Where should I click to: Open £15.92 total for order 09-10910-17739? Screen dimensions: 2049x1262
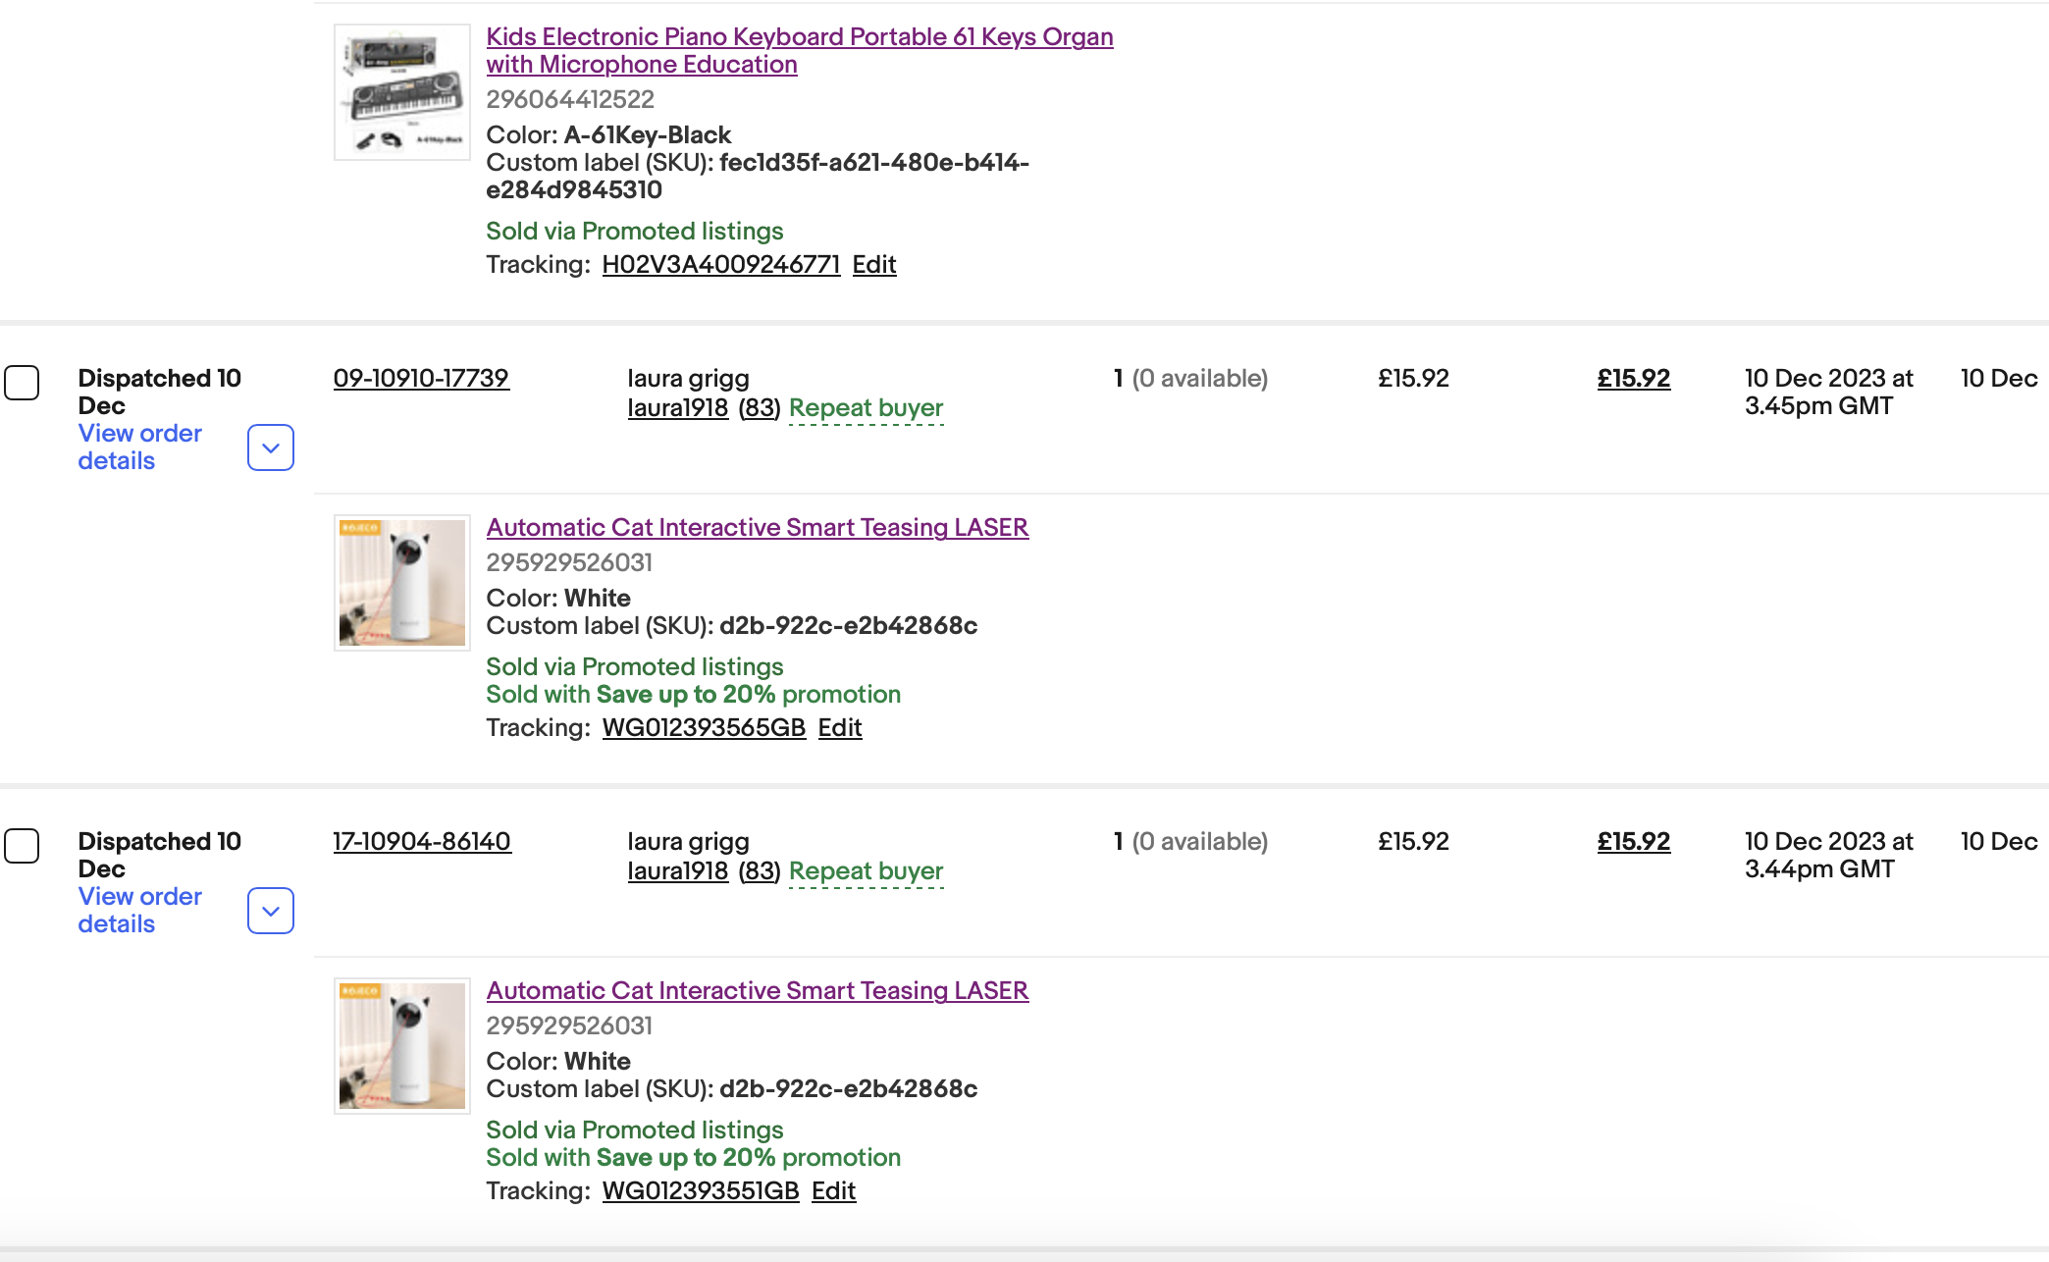(x=1634, y=379)
